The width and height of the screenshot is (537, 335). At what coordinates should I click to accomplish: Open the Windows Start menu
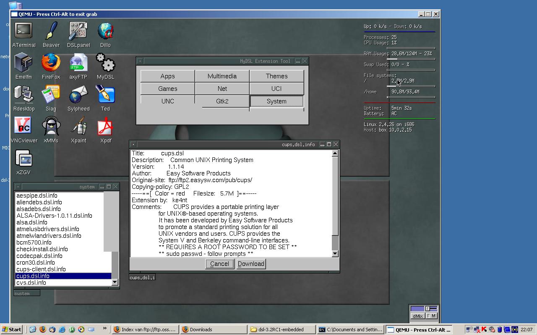[11, 330]
